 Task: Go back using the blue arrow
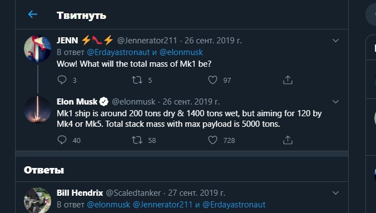click(x=33, y=14)
